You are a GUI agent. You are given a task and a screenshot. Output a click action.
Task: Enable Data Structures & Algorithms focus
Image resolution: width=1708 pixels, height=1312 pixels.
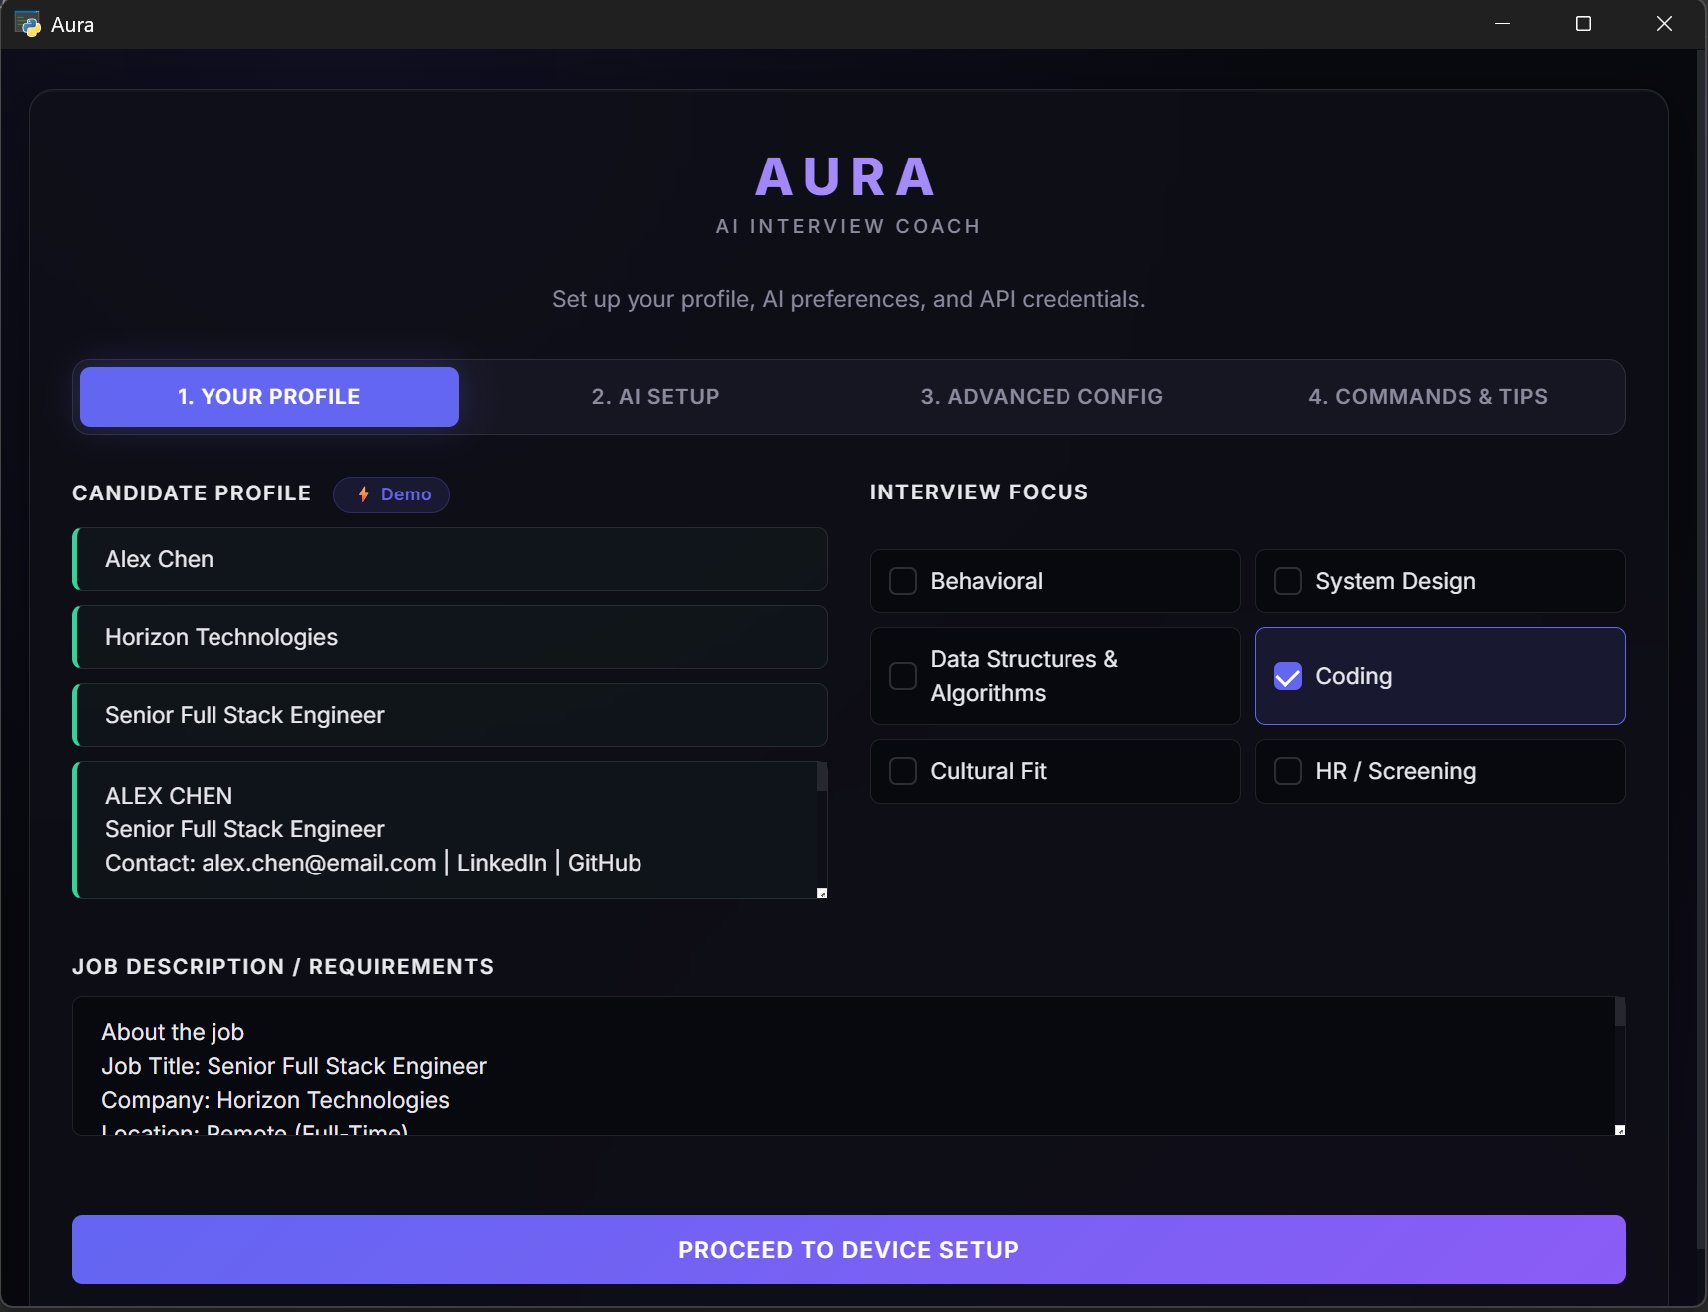(x=902, y=676)
